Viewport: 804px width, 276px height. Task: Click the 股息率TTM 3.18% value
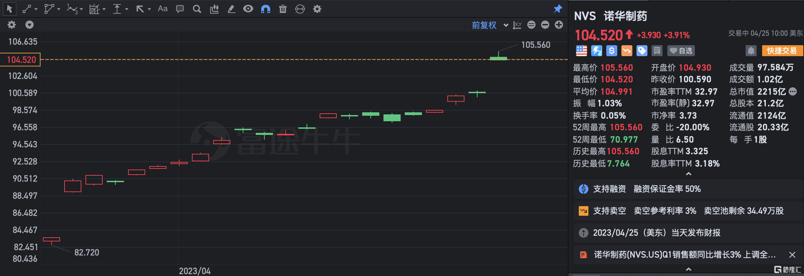pos(707,163)
